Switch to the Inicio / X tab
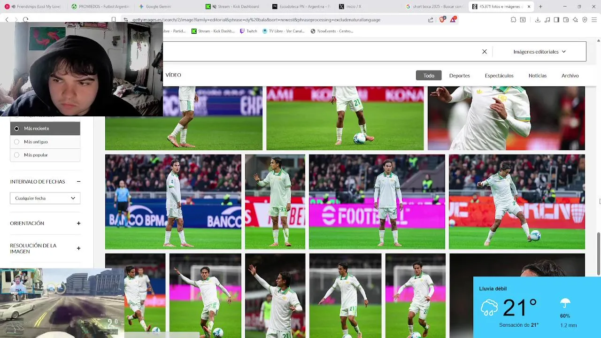601x338 pixels. click(350, 7)
